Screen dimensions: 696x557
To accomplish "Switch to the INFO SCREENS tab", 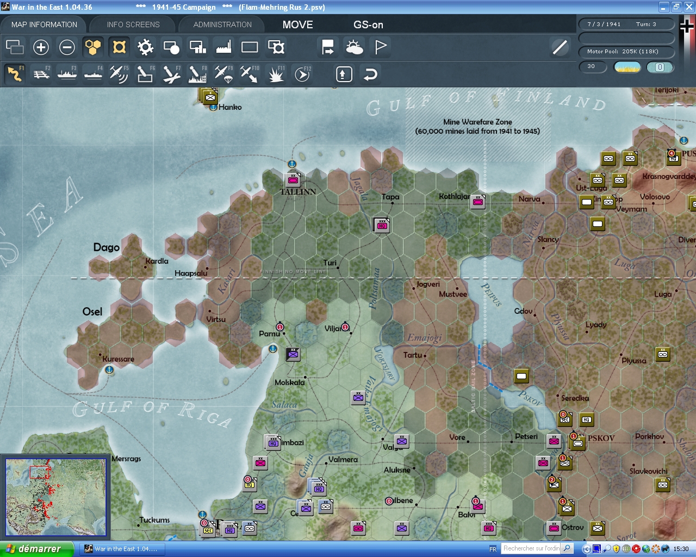I will click(x=133, y=24).
